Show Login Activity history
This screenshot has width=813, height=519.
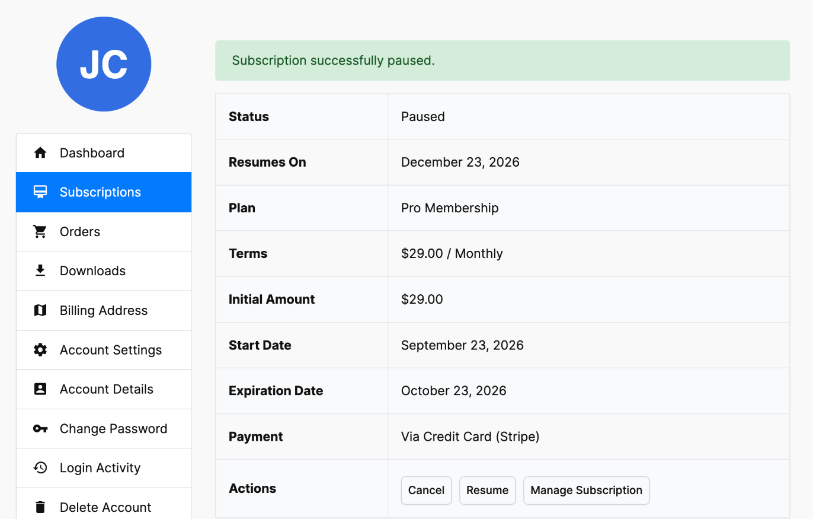(104, 468)
